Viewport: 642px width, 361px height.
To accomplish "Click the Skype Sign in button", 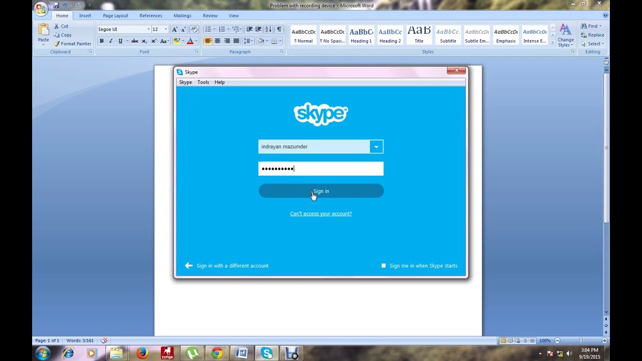I will click(x=321, y=191).
